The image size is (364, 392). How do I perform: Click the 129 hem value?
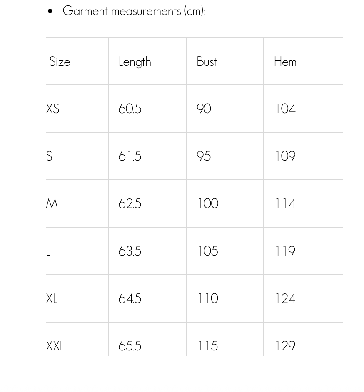click(285, 346)
